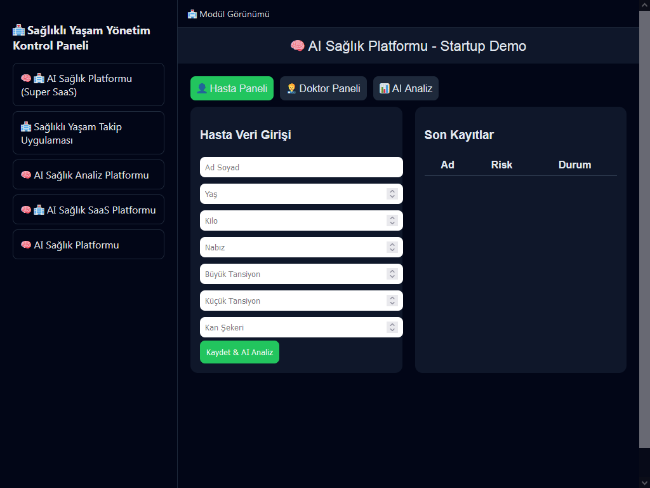650x488 pixels.
Task: Click the doctor icon on Doktor Paneli
Action: [x=291, y=88]
